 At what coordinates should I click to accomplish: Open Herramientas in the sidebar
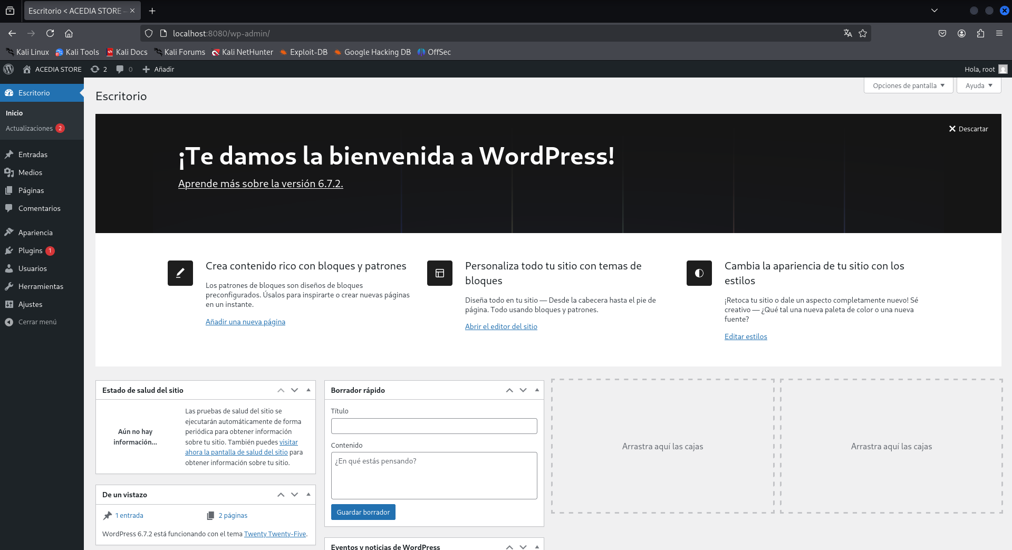[42, 286]
